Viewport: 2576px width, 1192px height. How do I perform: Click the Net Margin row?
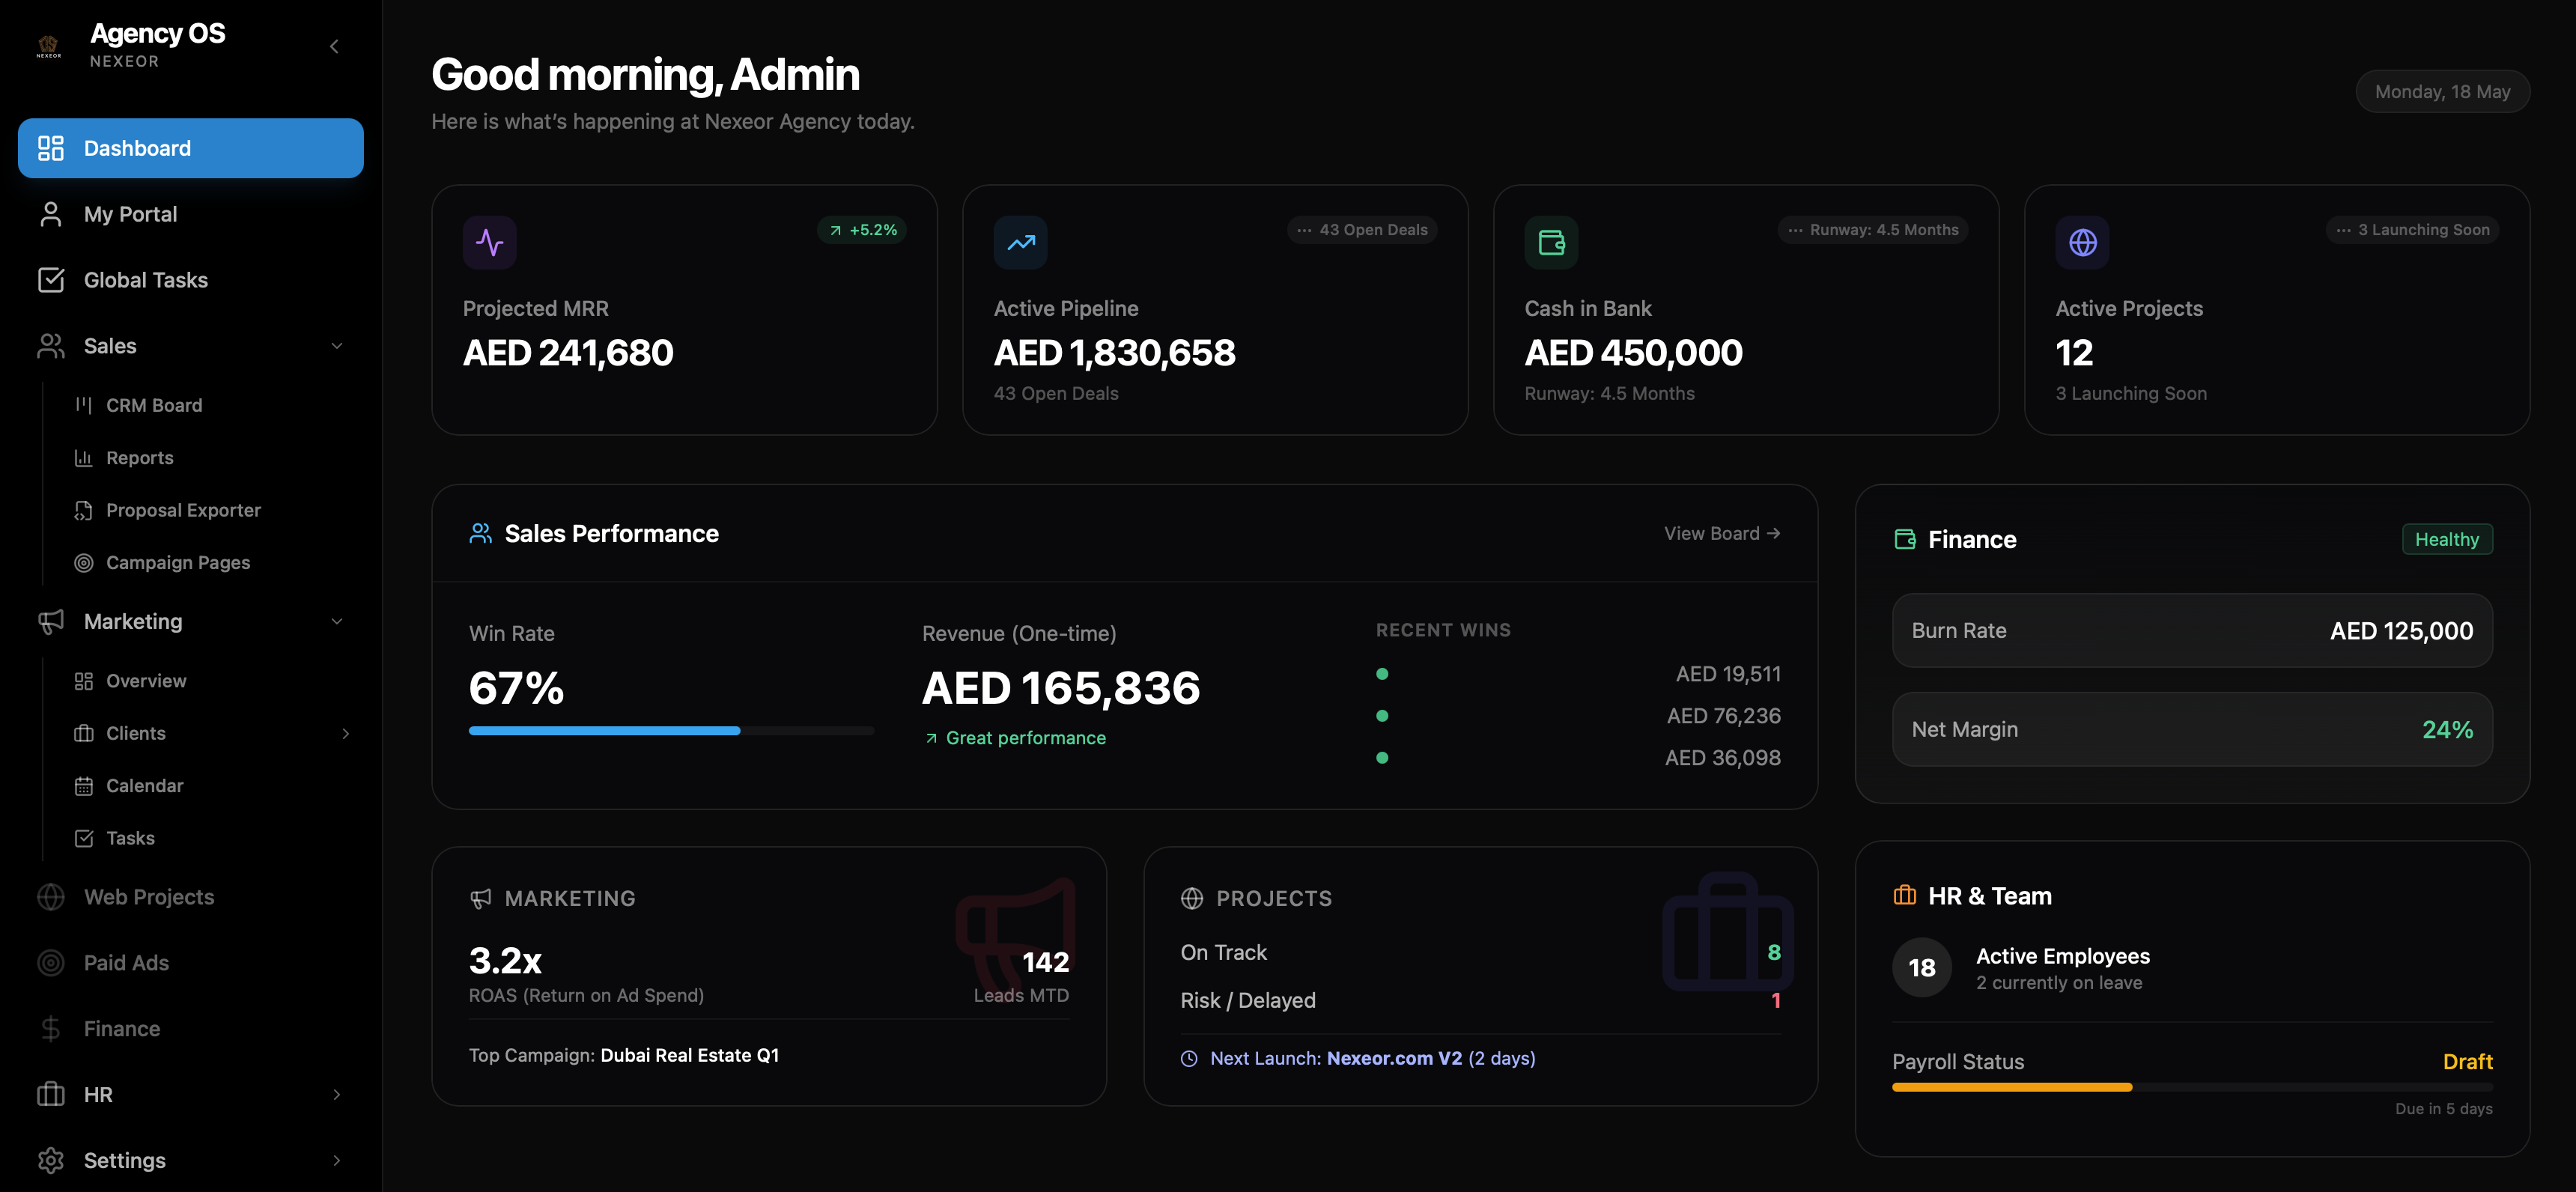click(2192, 730)
